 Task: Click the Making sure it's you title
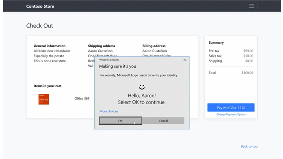point(117,66)
